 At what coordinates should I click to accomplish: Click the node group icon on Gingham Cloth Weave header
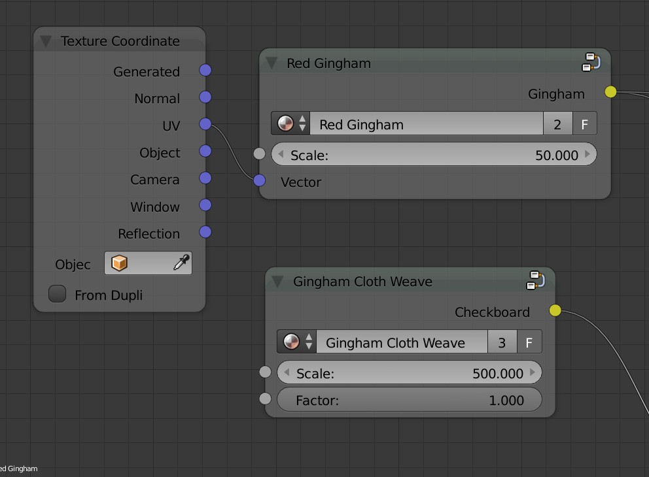(x=536, y=280)
